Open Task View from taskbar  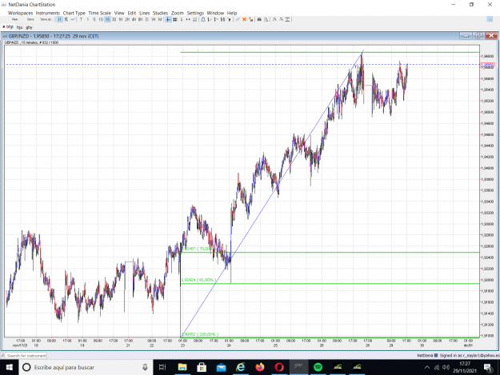pyautogui.click(x=162, y=367)
